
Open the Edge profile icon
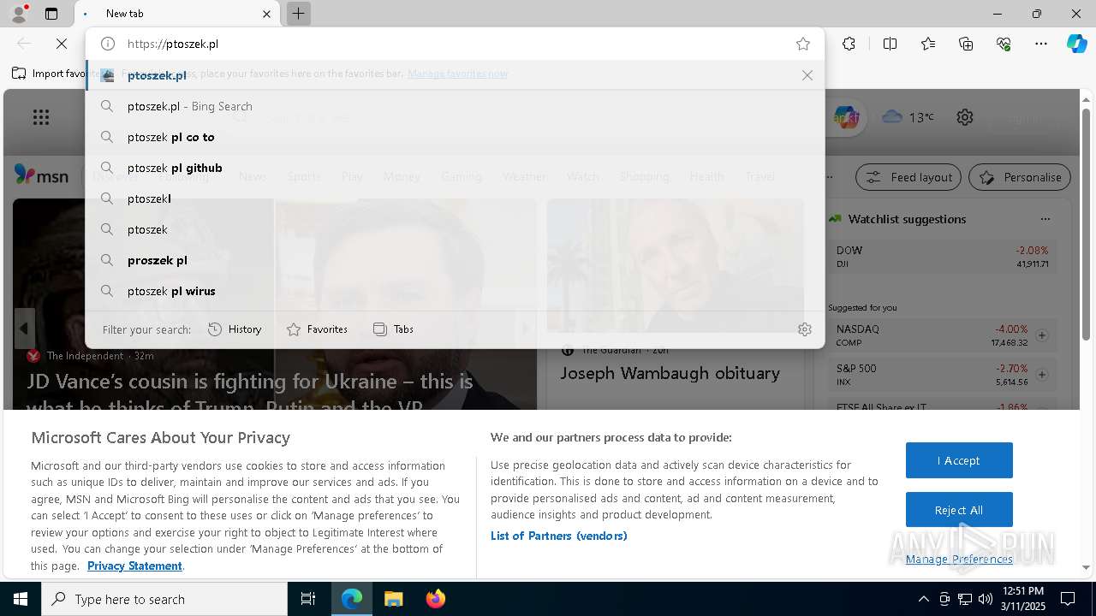(19, 14)
